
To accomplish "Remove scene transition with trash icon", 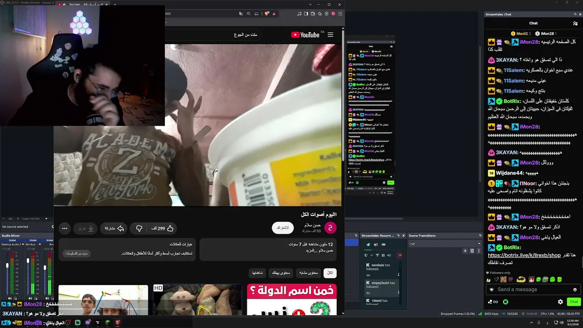I will [472, 251].
